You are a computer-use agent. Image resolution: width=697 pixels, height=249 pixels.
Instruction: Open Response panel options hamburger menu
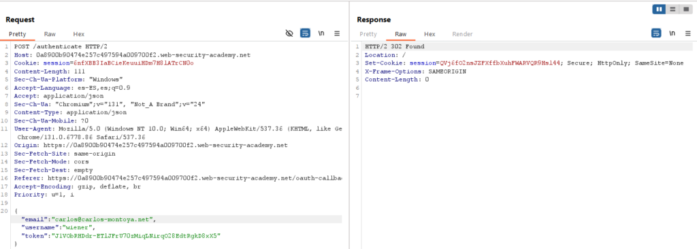coord(688,33)
